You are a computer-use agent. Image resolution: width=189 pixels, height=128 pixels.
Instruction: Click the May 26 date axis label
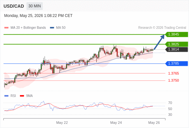pyautogui.click(x=154, y=123)
